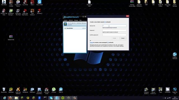Open the RaceRoom Racing desktop shortcut

pos(11,12)
